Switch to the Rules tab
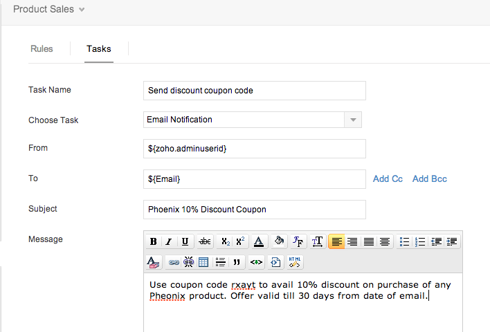 point(42,49)
